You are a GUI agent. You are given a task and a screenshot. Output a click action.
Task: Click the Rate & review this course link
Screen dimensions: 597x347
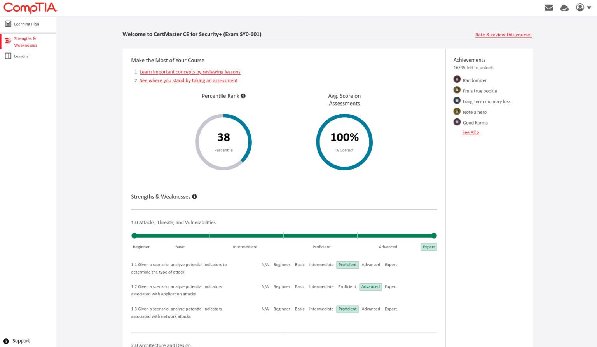click(503, 35)
